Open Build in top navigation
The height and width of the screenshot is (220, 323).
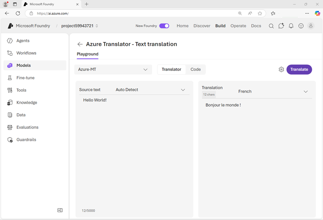[x=220, y=26]
